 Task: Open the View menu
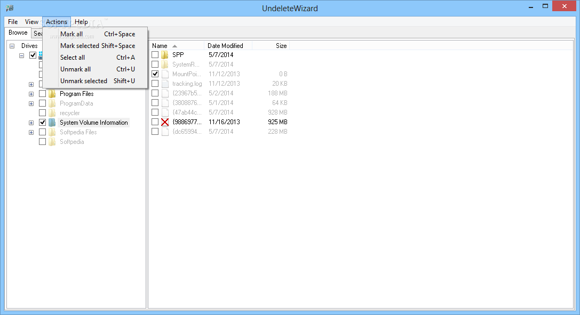(x=31, y=22)
